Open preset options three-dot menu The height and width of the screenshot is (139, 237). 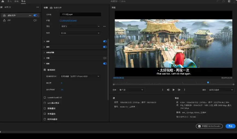click(104, 26)
